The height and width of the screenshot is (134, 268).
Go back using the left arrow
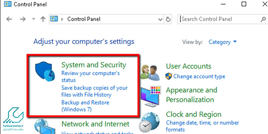pyautogui.click(x=9, y=19)
